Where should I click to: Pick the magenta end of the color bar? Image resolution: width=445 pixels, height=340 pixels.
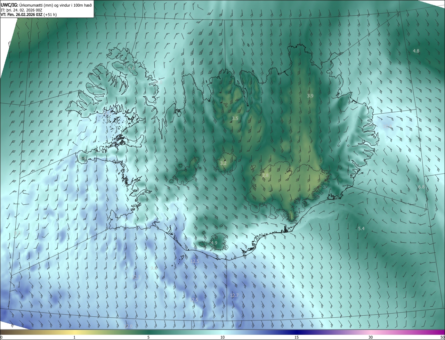click(442, 332)
